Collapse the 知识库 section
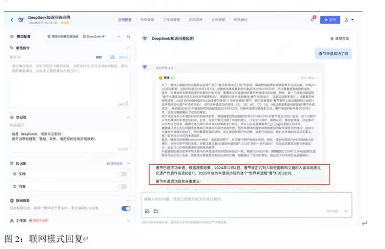Viewport: 385px width, 249px height. 128,163
